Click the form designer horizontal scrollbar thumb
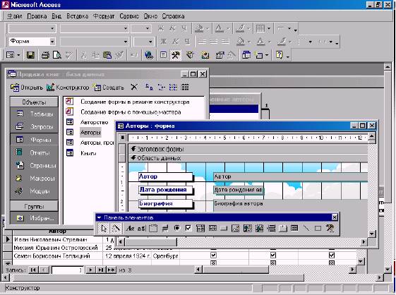This screenshot has height=295, width=396. pyautogui.click(x=151, y=242)
